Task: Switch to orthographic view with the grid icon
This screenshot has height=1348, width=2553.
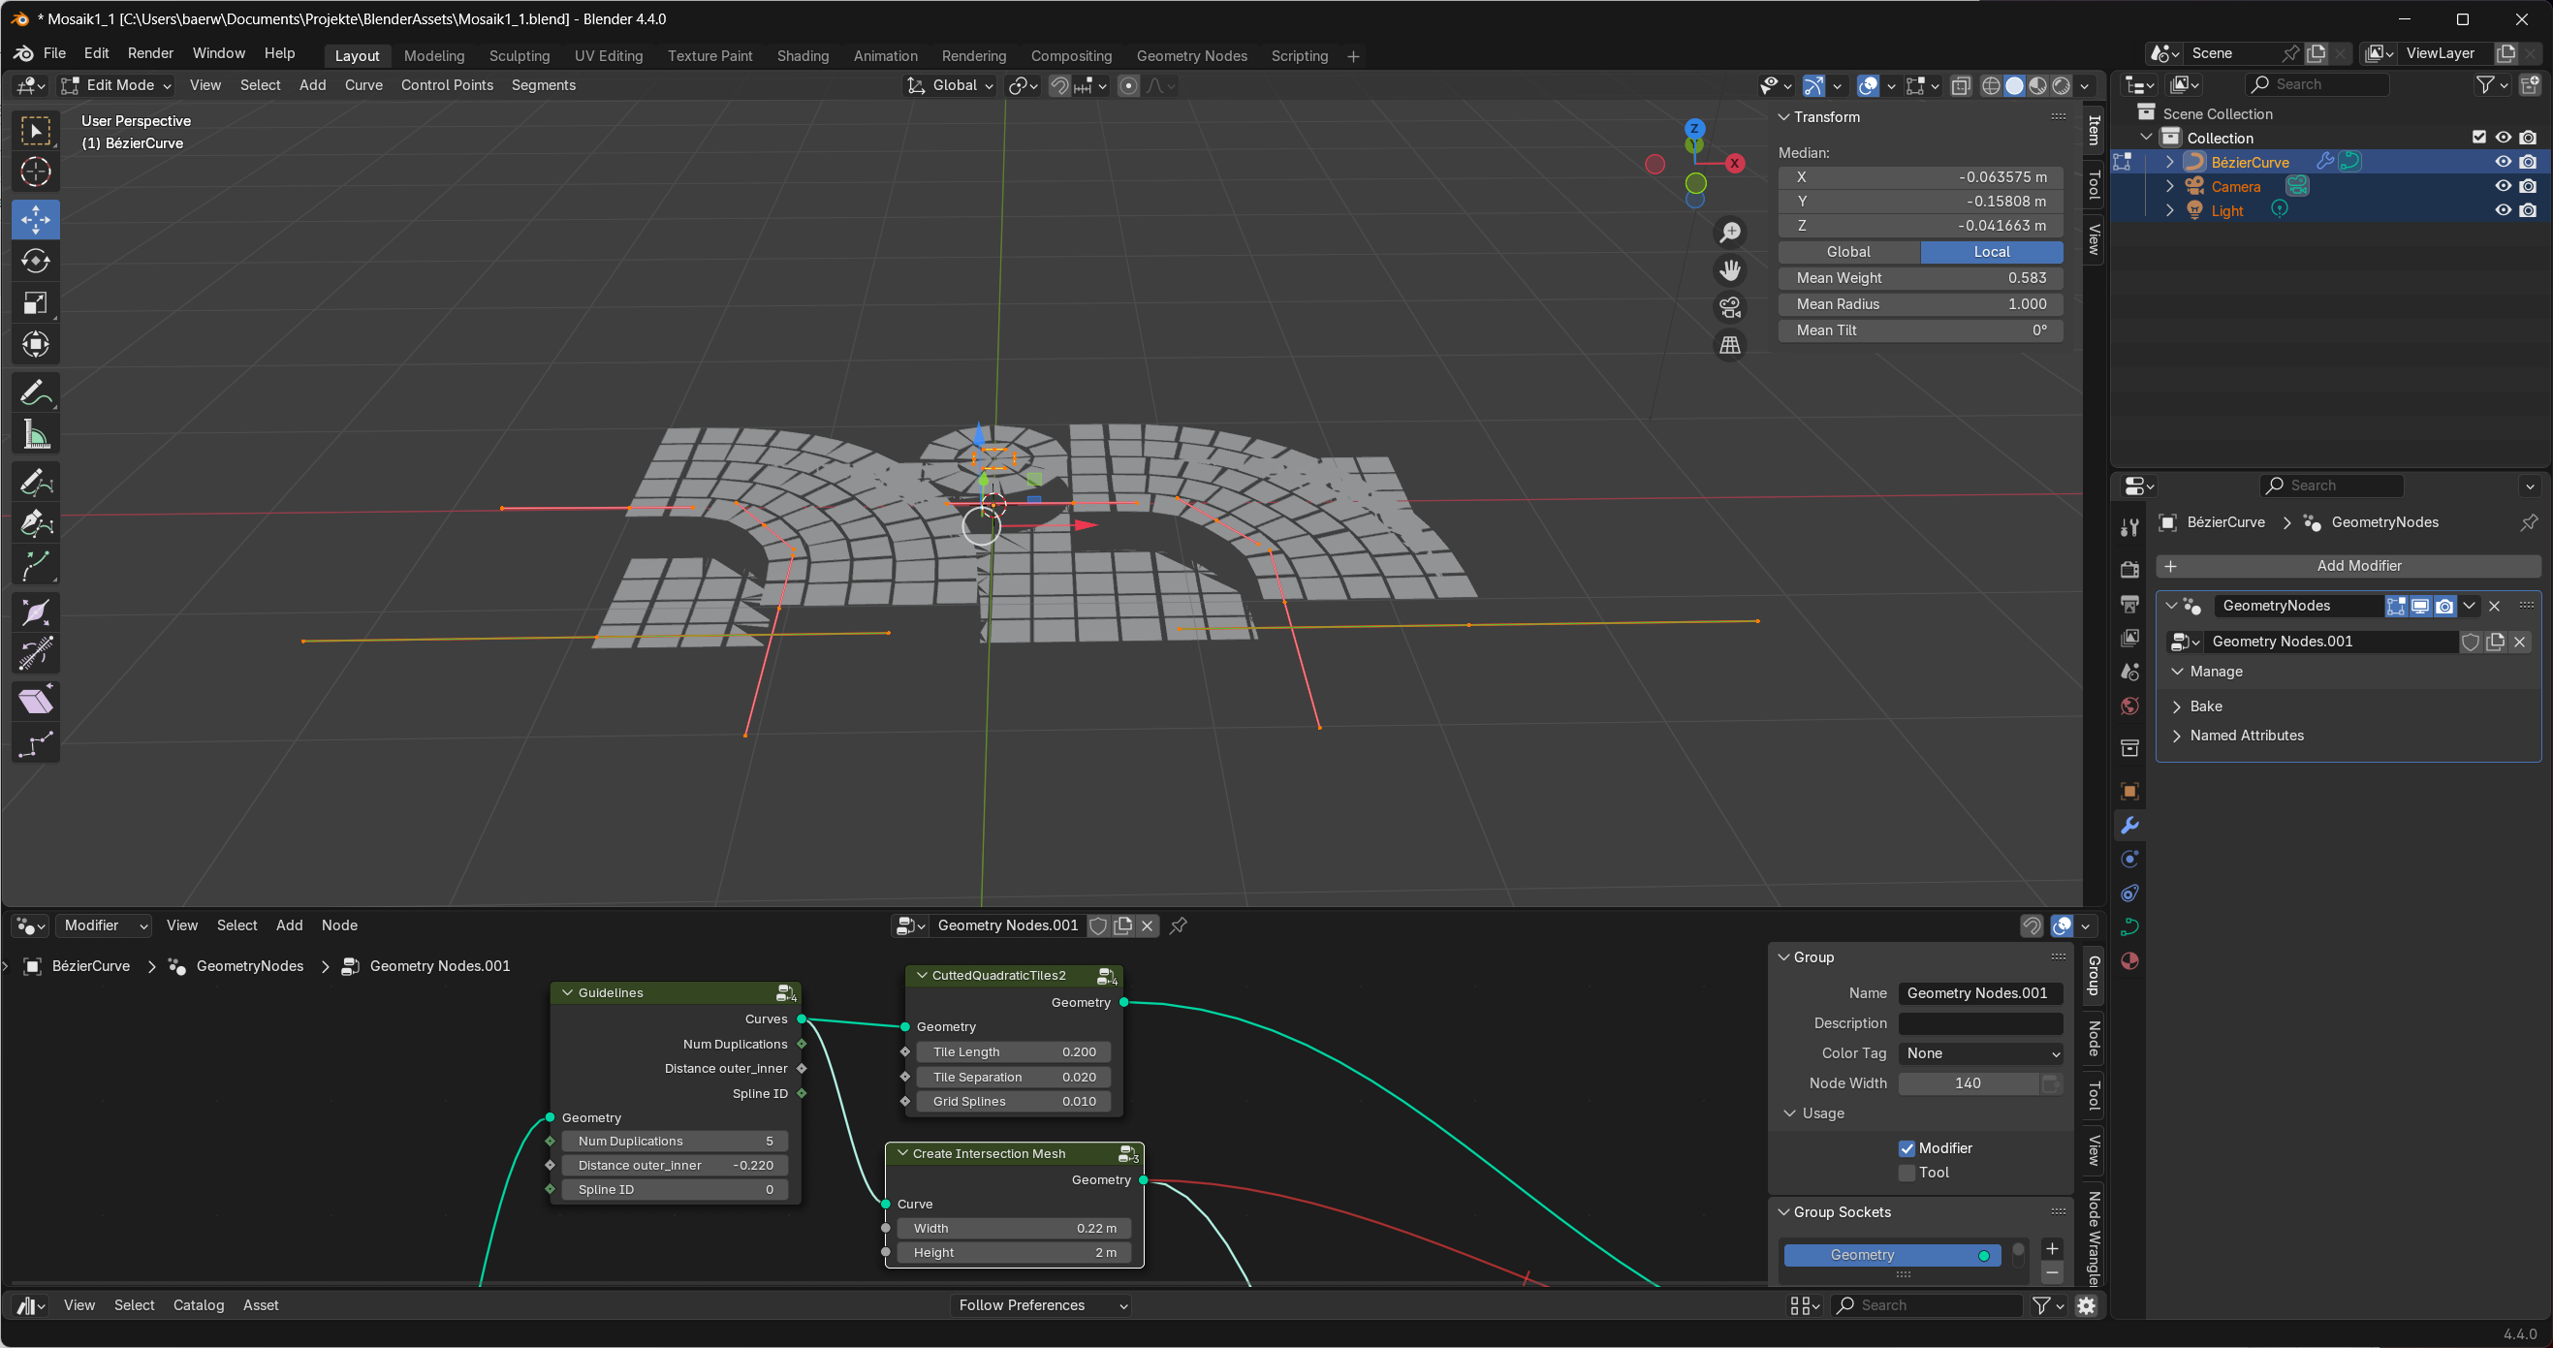Action: point(1730,345)
